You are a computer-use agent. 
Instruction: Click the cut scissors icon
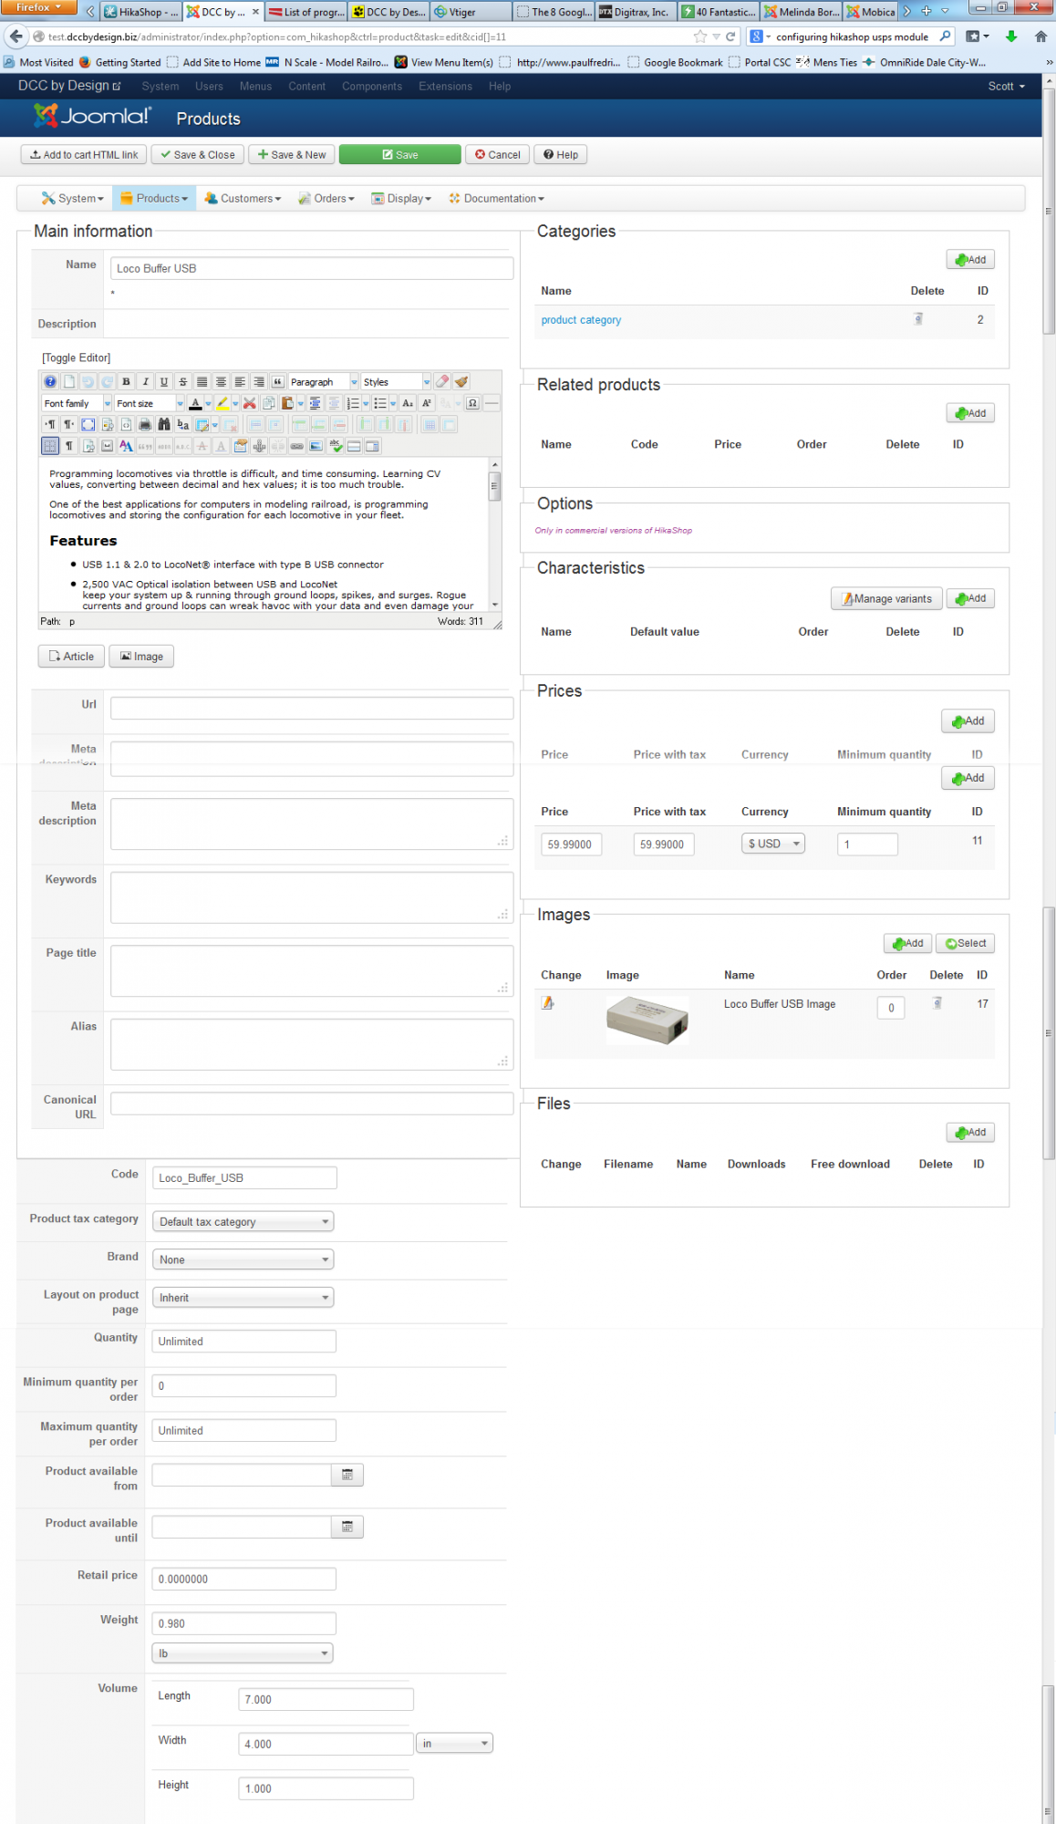[249, 403]
